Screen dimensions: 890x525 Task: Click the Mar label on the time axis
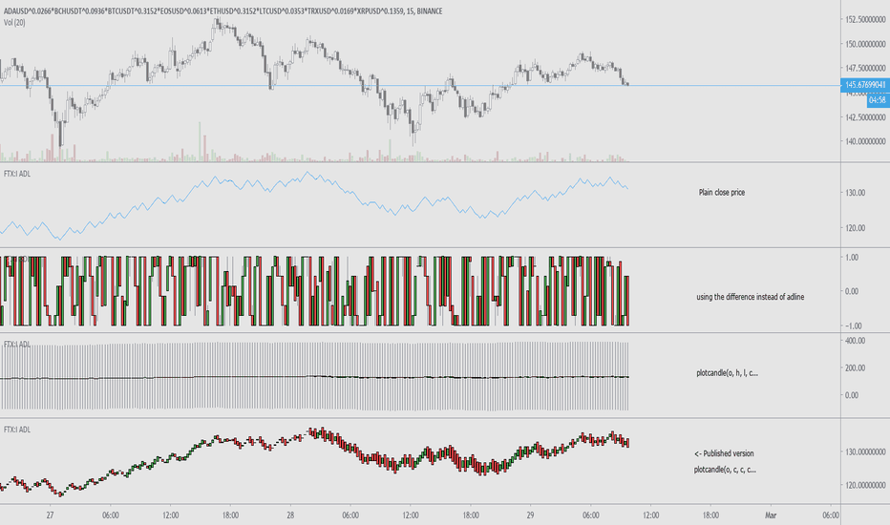[771, 515]
